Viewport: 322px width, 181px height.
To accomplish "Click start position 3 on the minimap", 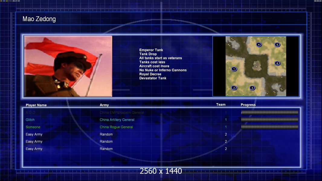I will pyautogui.click(x=252, y=88).
